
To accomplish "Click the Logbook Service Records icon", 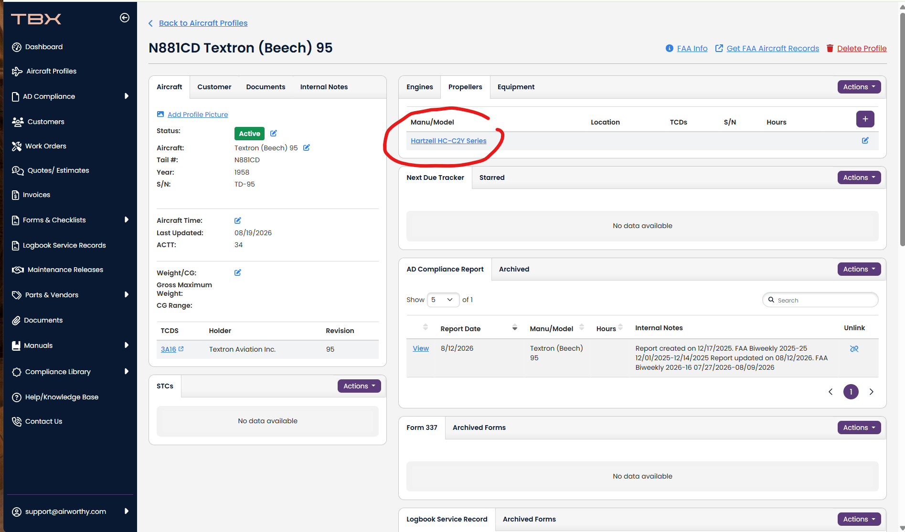I will pyautogui.click(x=16, y=245).
